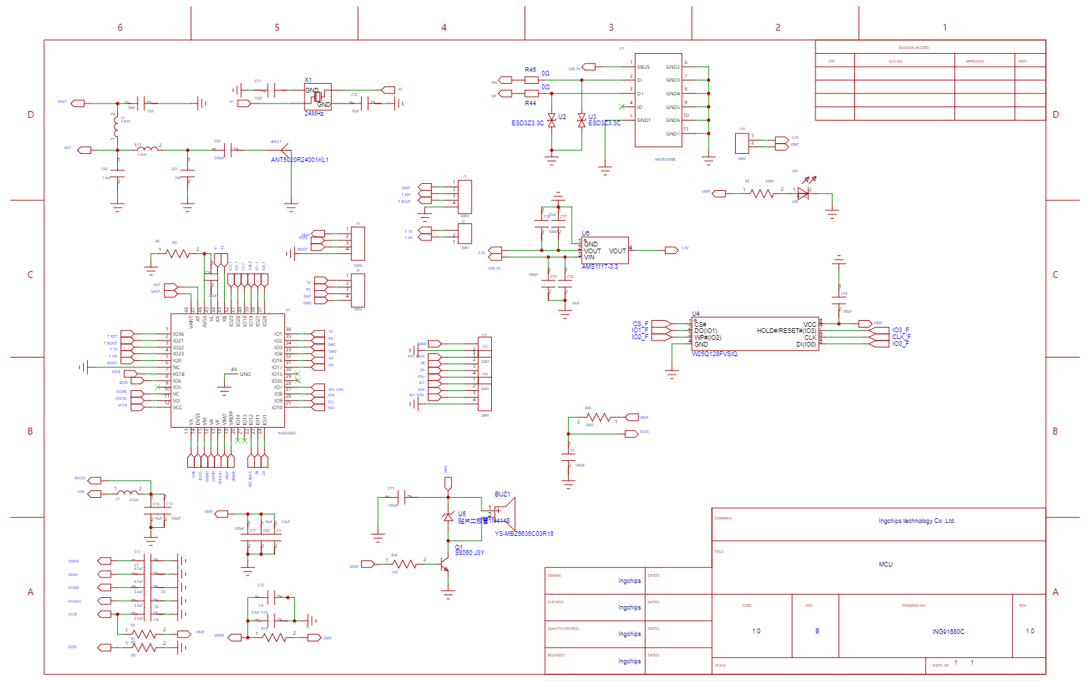Click the NPN transistor symbol Q1
The width and height of the screenshot is (1090, 681).
pos(446,564)
